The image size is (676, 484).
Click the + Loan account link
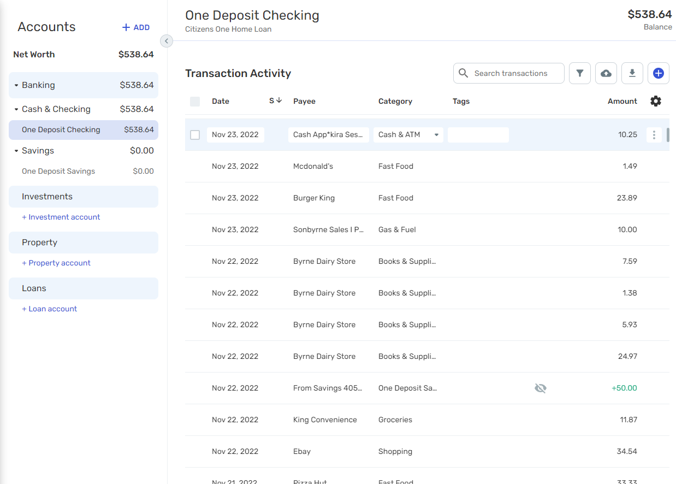[x=50, y=309]
